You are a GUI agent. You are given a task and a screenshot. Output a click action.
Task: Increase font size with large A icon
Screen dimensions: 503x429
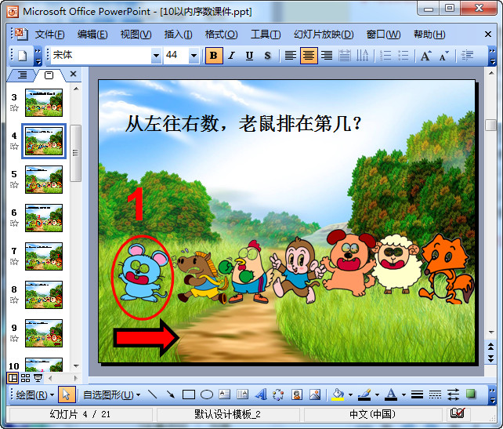point(426,56)
